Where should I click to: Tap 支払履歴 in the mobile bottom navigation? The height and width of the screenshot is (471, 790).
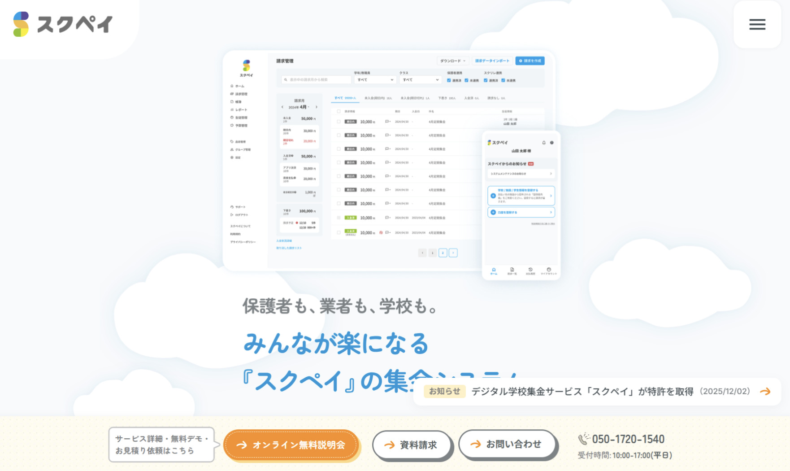[x=530, y=271]
